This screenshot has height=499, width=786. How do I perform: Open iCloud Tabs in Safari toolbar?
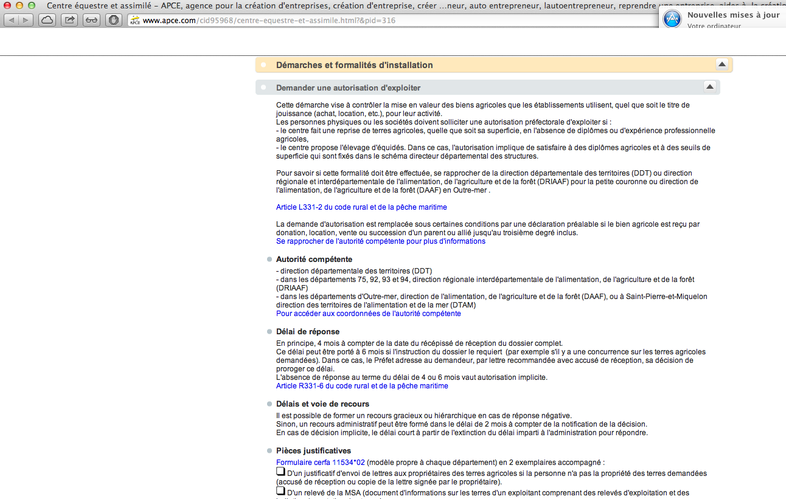pyautogui.click(x=47, y=20)
